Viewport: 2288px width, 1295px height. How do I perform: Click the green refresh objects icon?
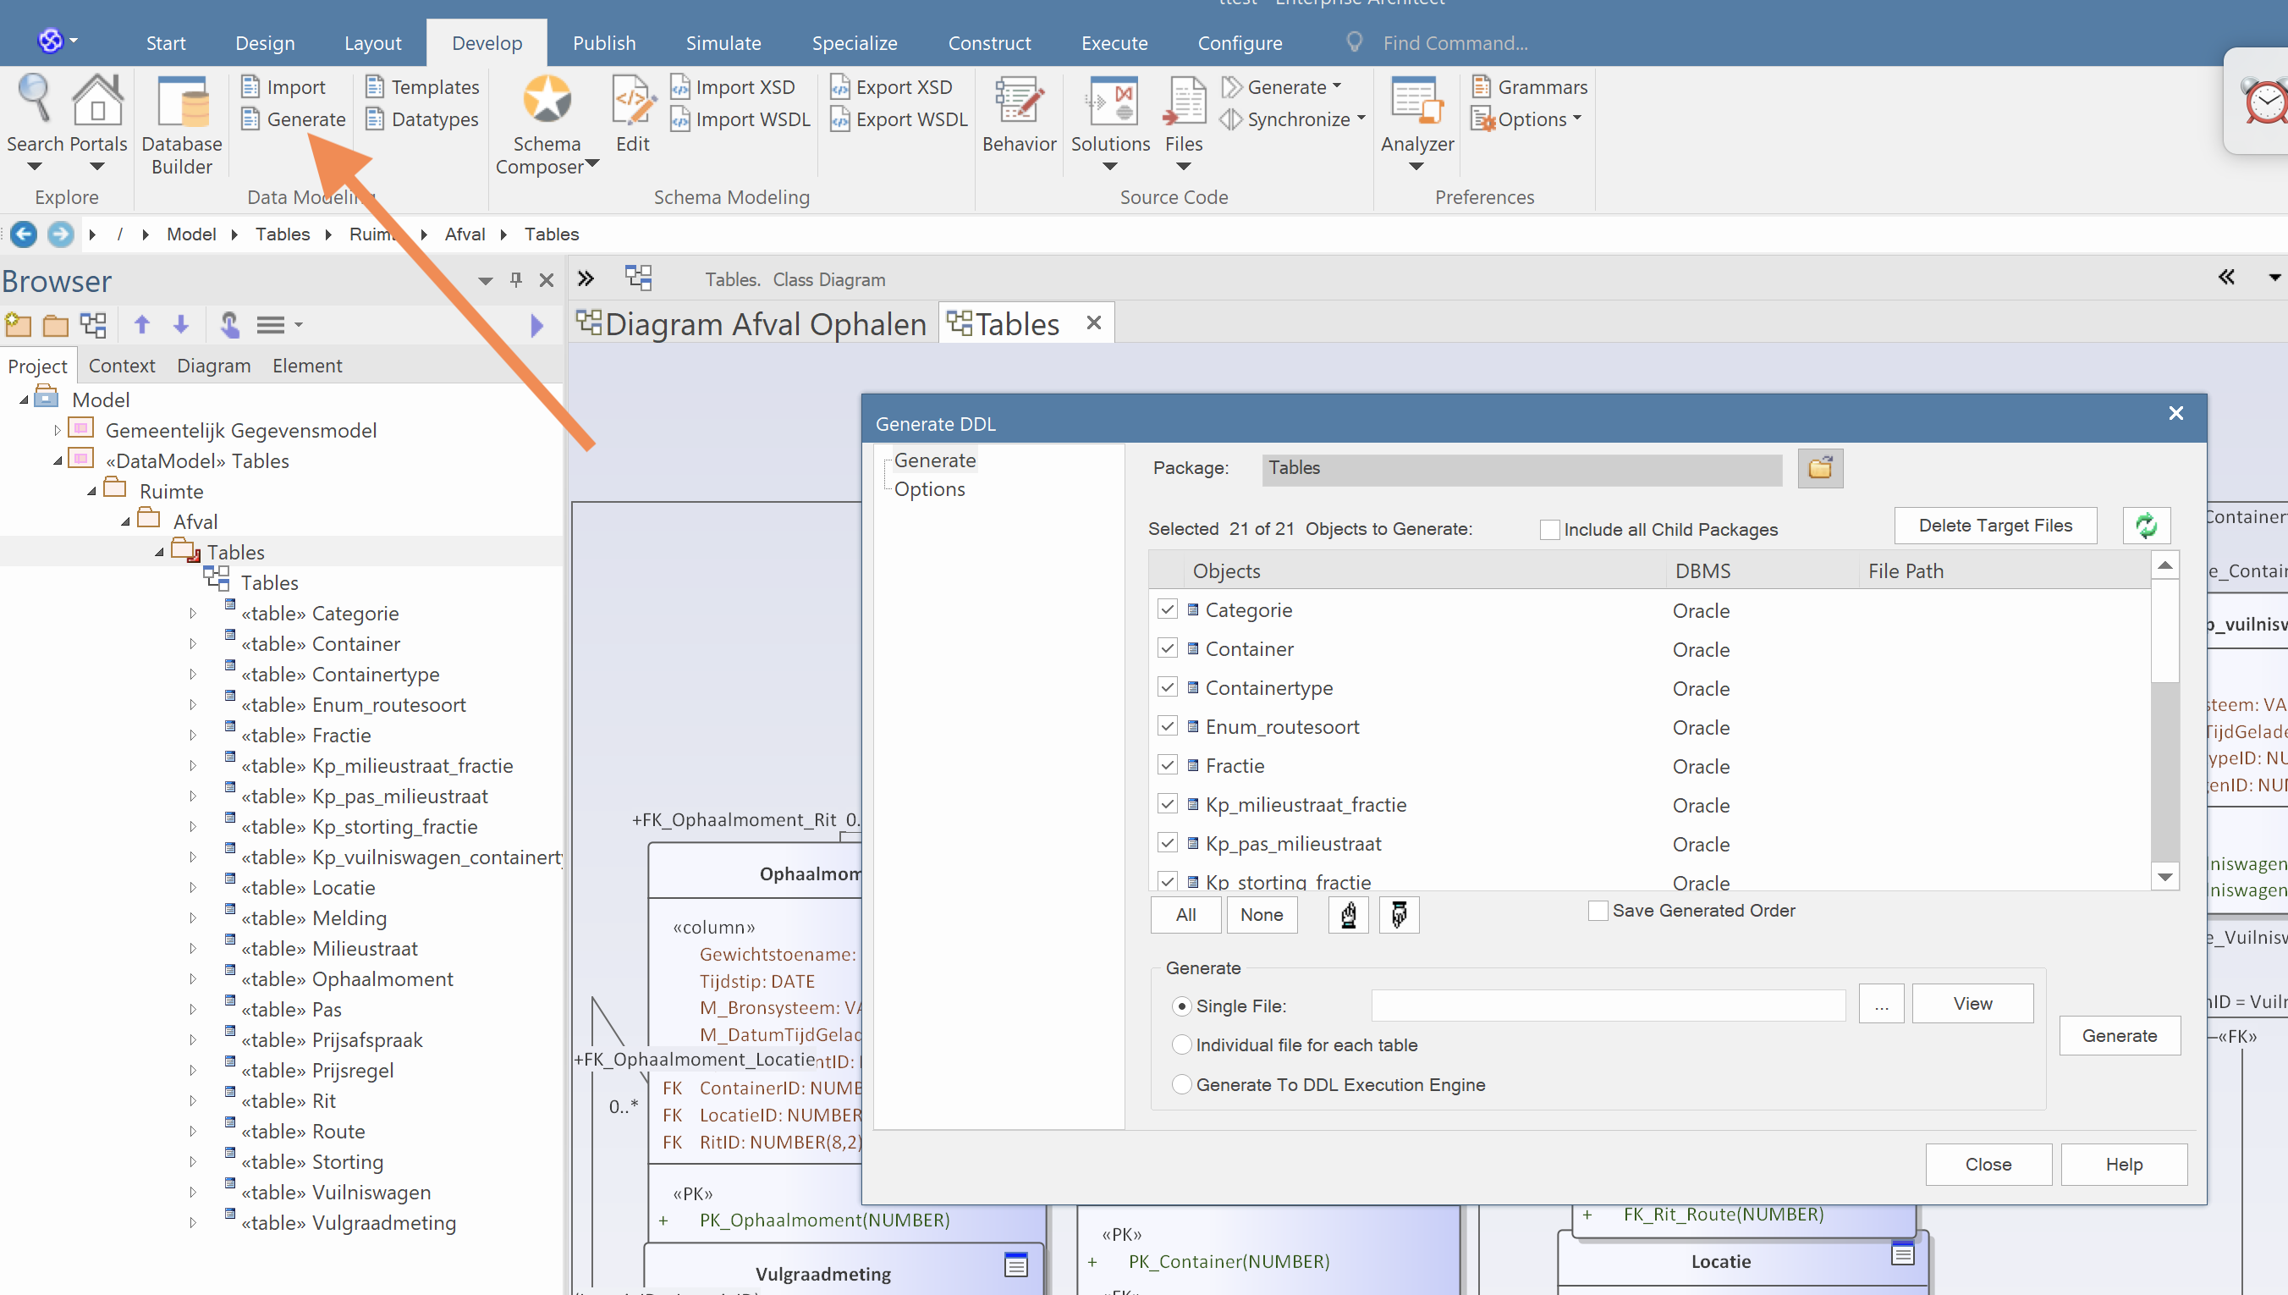coord(2146,526)
